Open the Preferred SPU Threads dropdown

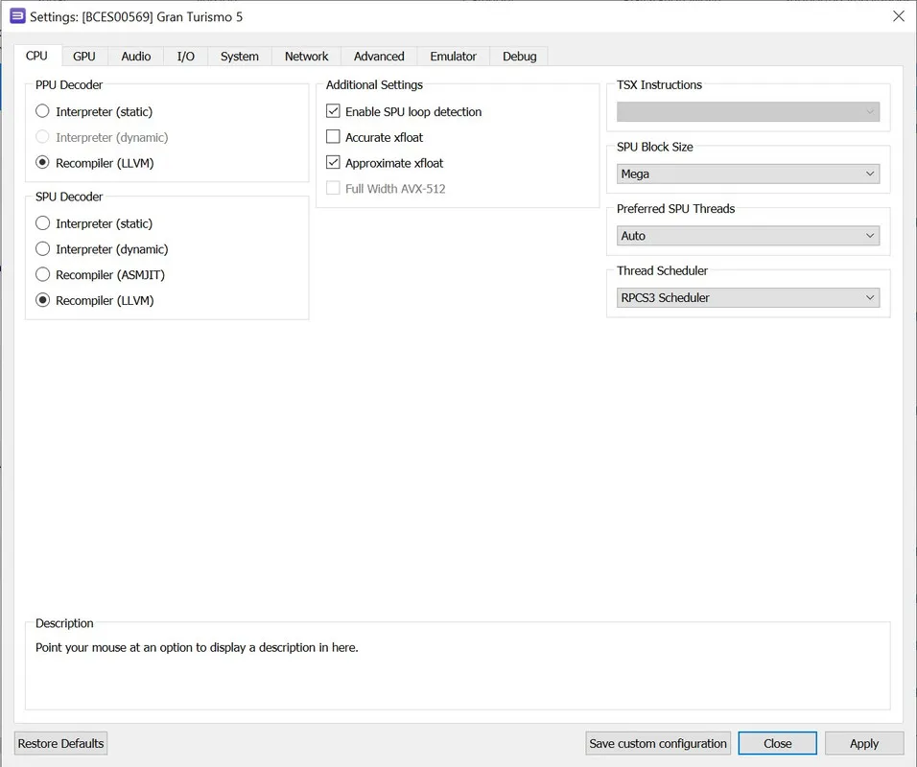click(x=748, y=236)
